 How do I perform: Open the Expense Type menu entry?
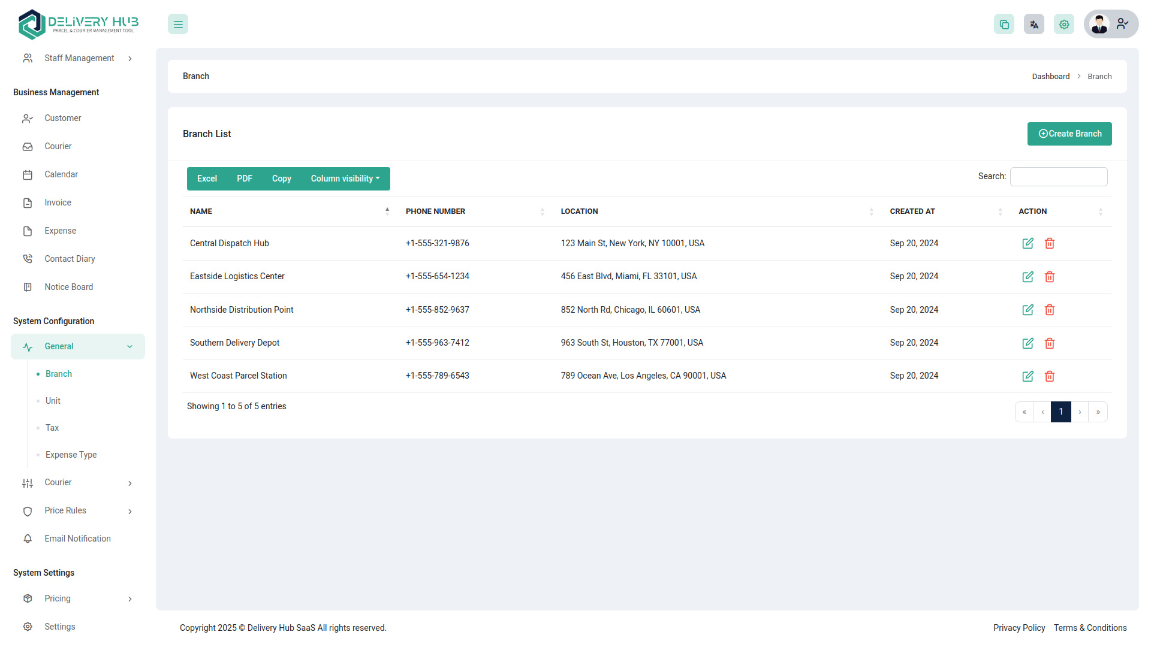click(x=71, y=455)
